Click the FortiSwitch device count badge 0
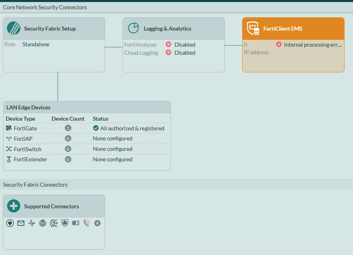 pyautogui.click(x=68, y=149)
